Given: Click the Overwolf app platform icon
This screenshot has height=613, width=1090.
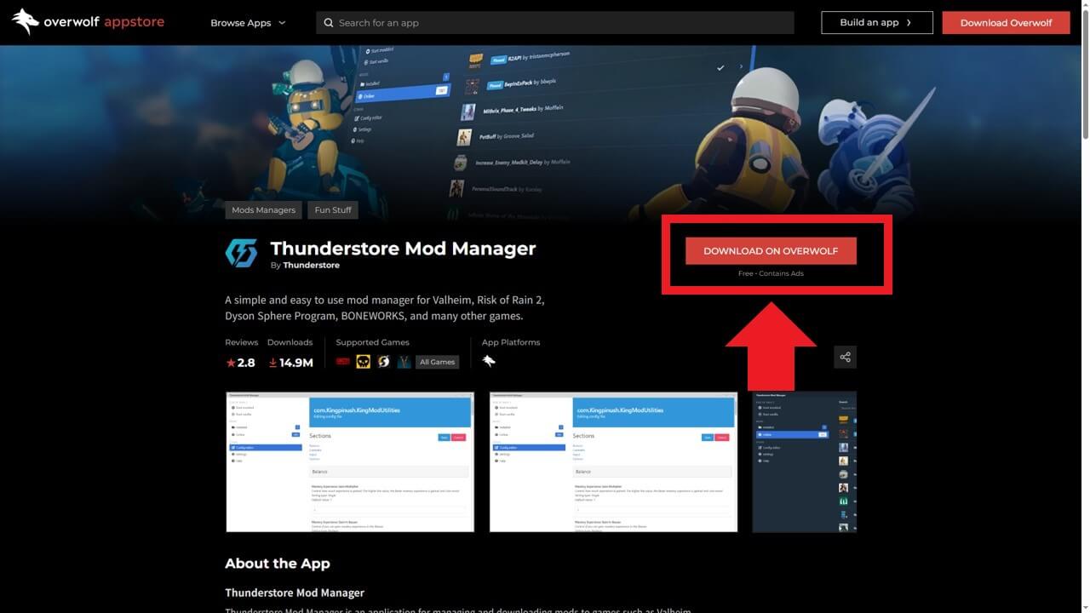Looking at the screenshot, I should [x=489, y=361].
